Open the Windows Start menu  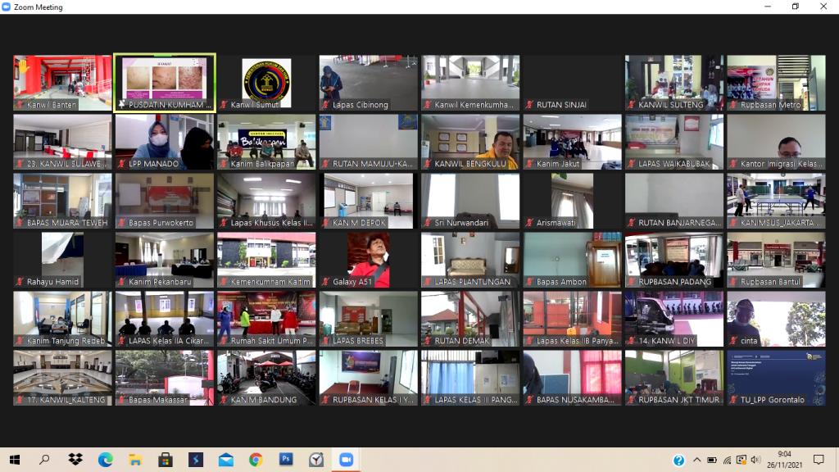(x=15, y=460)
